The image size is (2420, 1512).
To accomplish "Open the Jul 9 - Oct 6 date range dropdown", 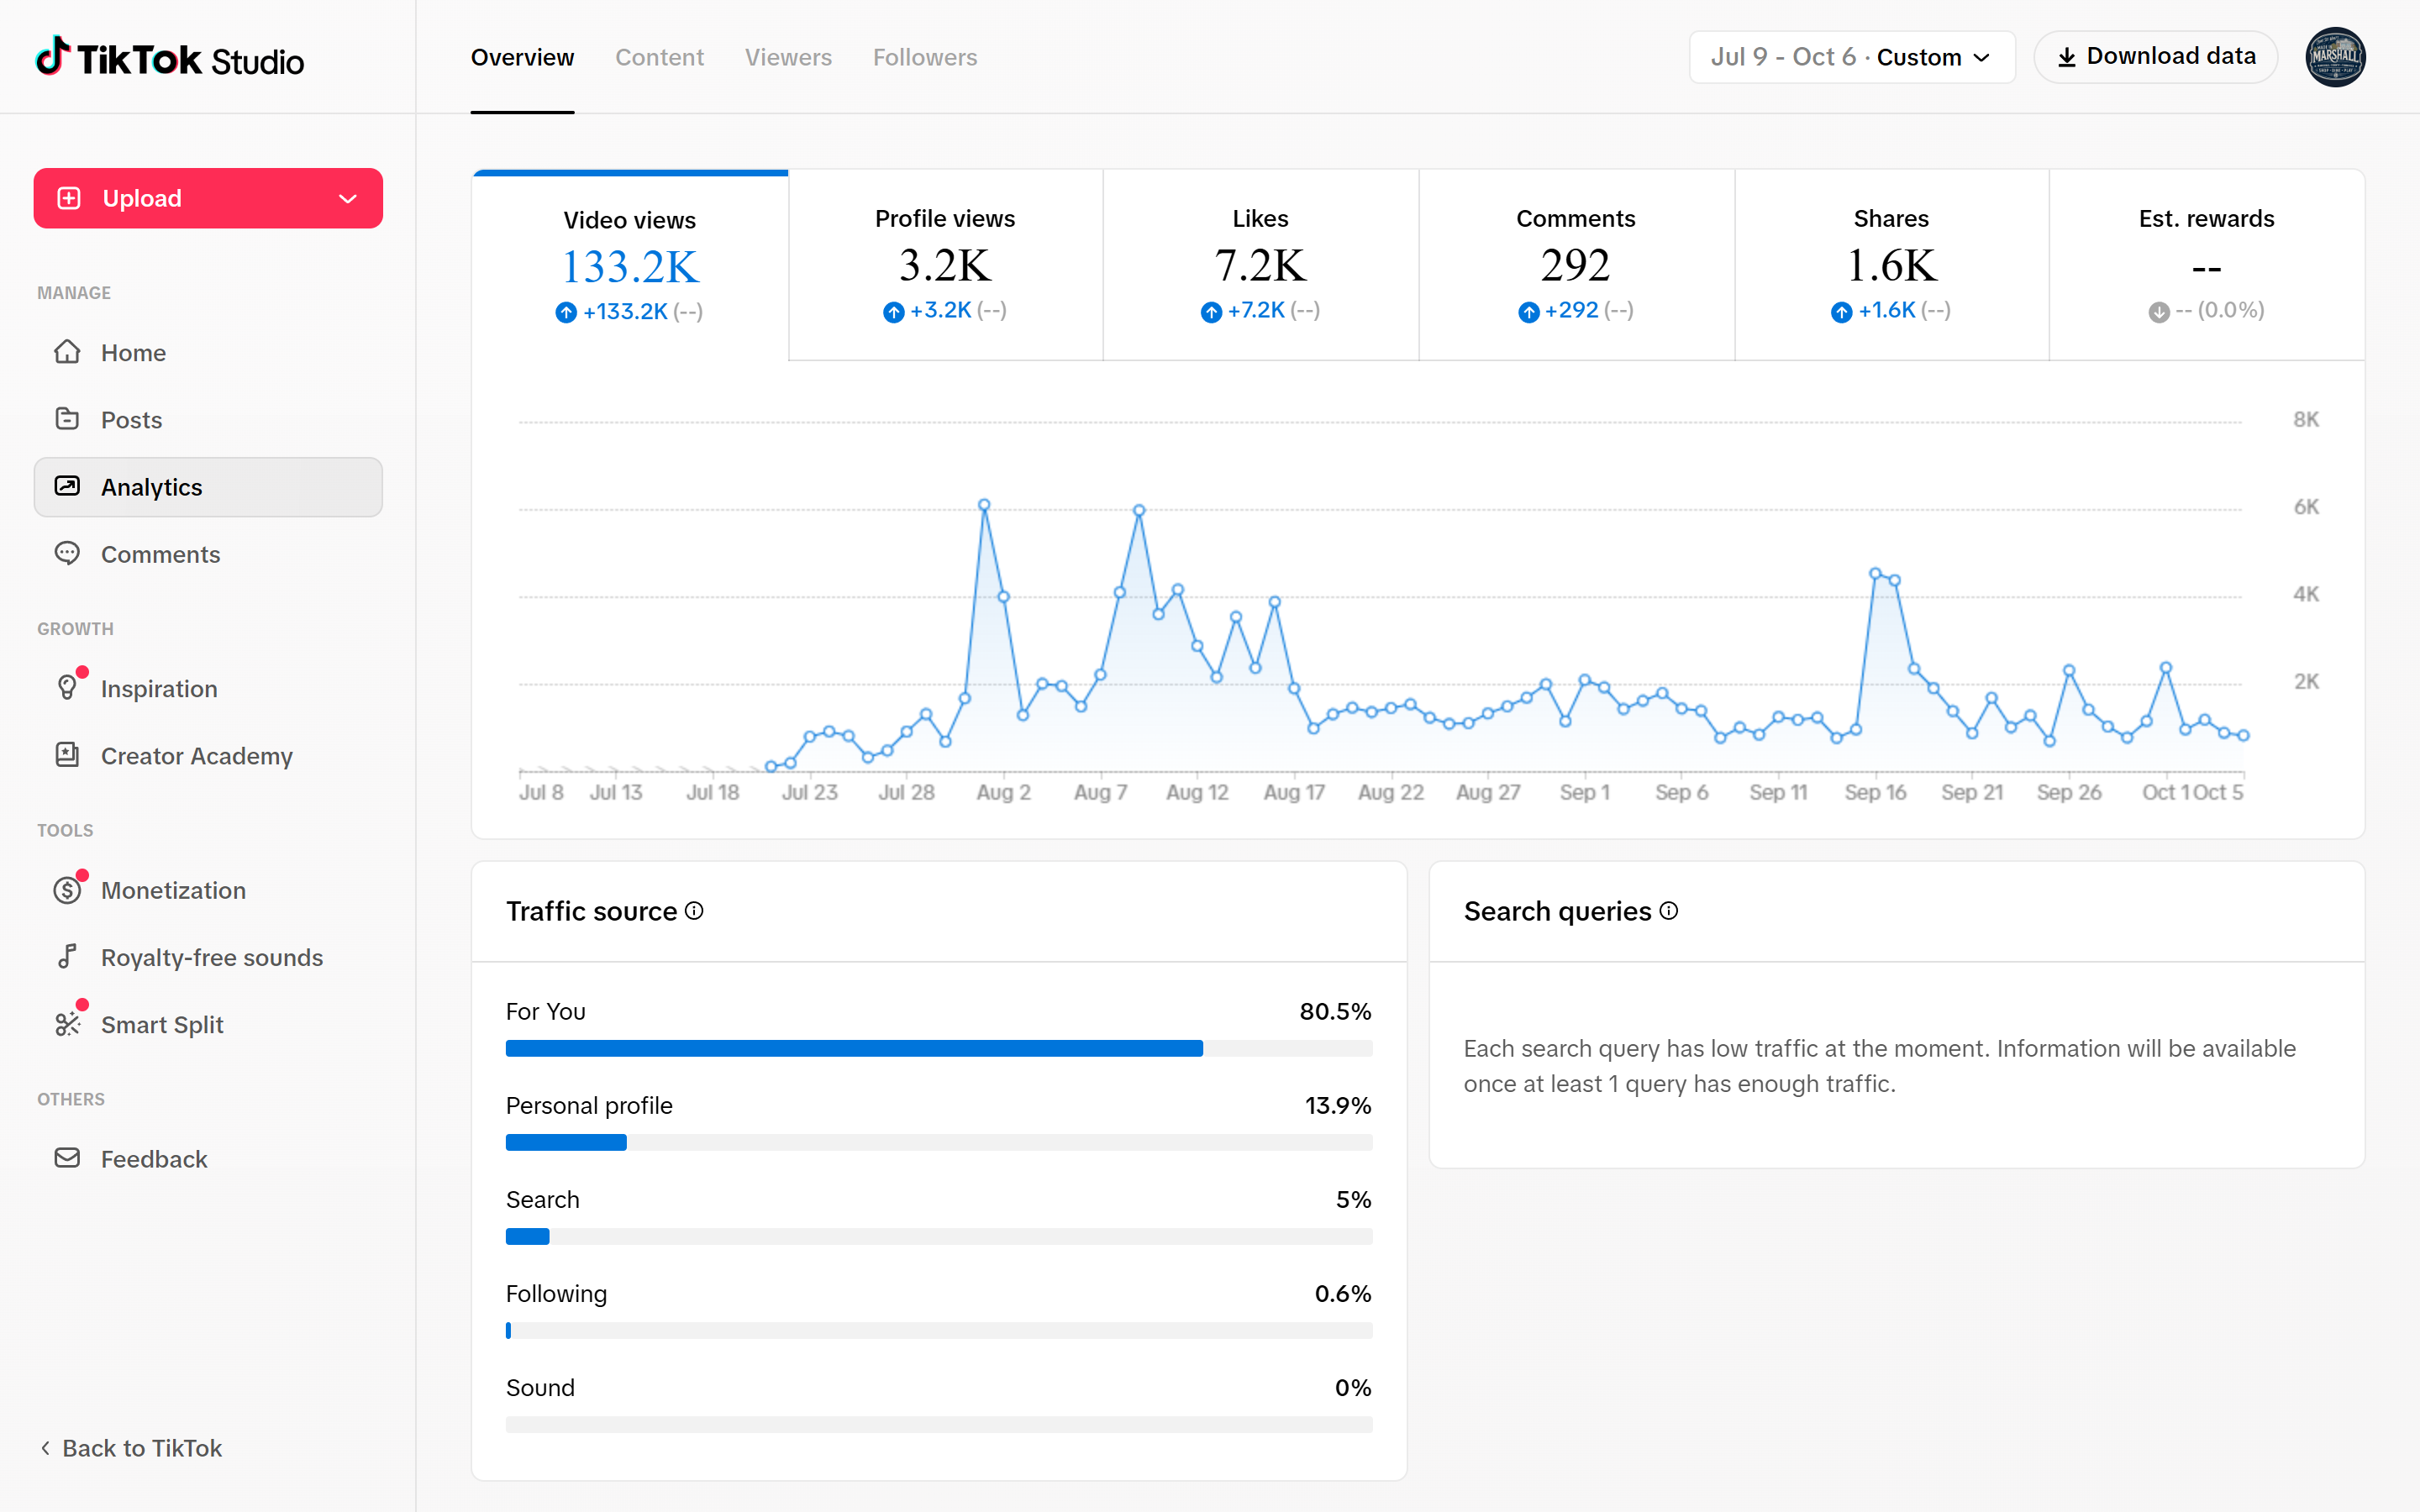I will [1852, 57].
